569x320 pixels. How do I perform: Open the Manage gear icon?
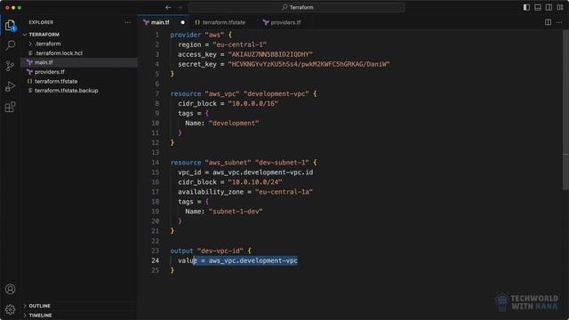(x=10, y=309)
